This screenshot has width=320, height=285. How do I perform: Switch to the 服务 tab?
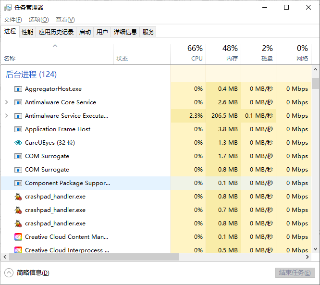(x=148, y=32)
